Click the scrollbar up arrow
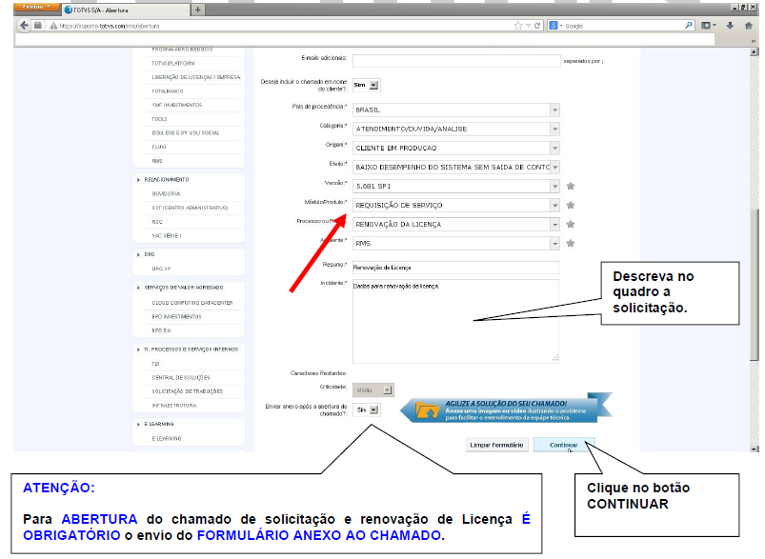Screen dimensions: 765x559 [755, 51]
